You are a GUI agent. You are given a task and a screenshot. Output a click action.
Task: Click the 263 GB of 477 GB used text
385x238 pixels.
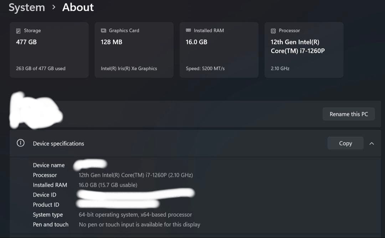pos(41,69)
